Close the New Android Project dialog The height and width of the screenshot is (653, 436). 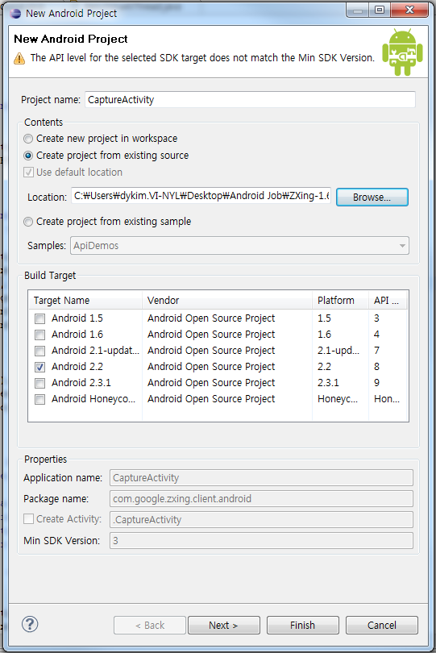[x=409, y=10]
